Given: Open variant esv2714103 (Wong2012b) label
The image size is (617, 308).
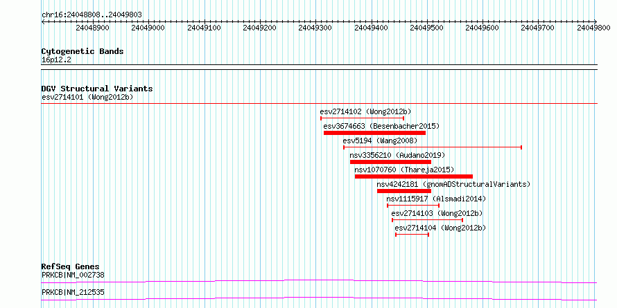Looking at the screenshot, I should click(437, 213).
